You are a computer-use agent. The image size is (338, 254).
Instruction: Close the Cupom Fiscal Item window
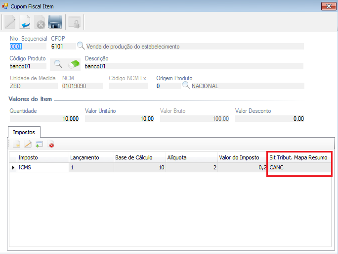[329, 6]
